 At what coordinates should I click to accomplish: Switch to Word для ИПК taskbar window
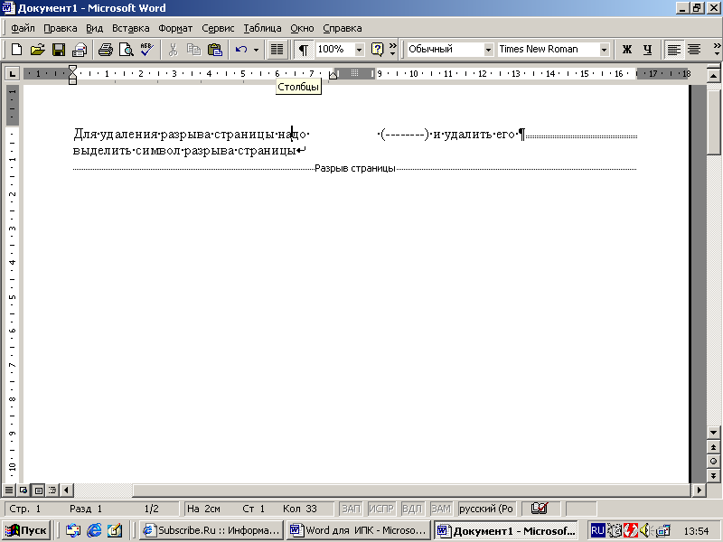(x=359, y=530)
